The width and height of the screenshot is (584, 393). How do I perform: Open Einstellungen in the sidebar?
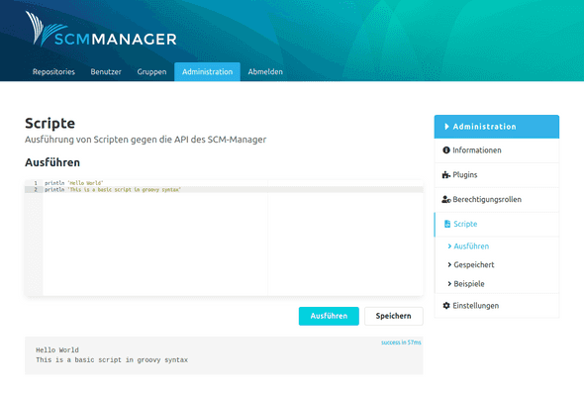coord(497,306)
